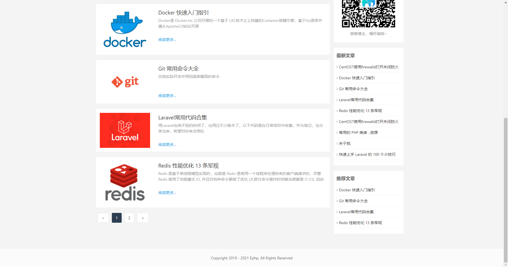
Task: Click the Git article summary '总结实际开发中用到频率最高的命令'
Action: 189,77
